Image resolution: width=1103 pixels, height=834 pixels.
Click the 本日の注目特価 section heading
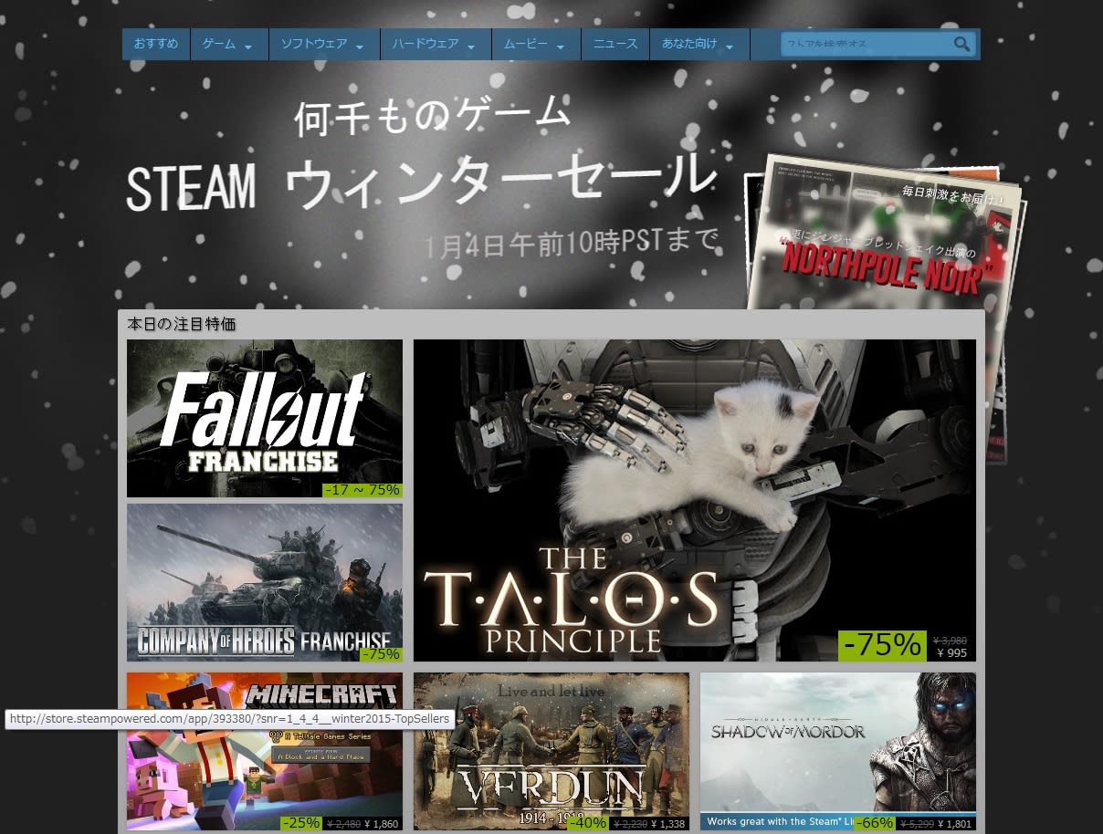coord(182,325)
